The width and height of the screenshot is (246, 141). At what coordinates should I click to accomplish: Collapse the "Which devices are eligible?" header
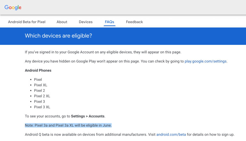58,36
